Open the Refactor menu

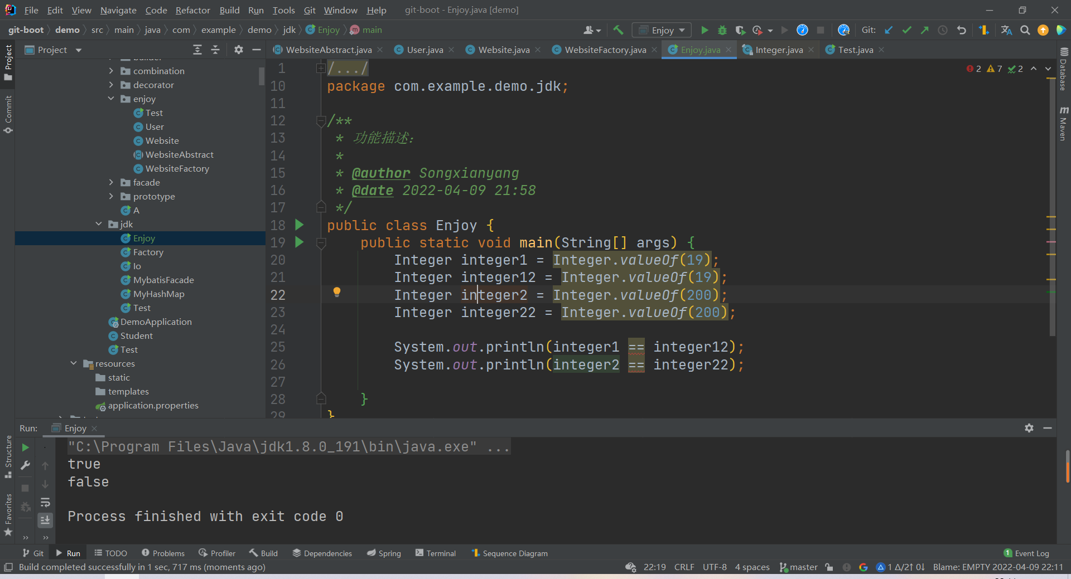[192, 10]
